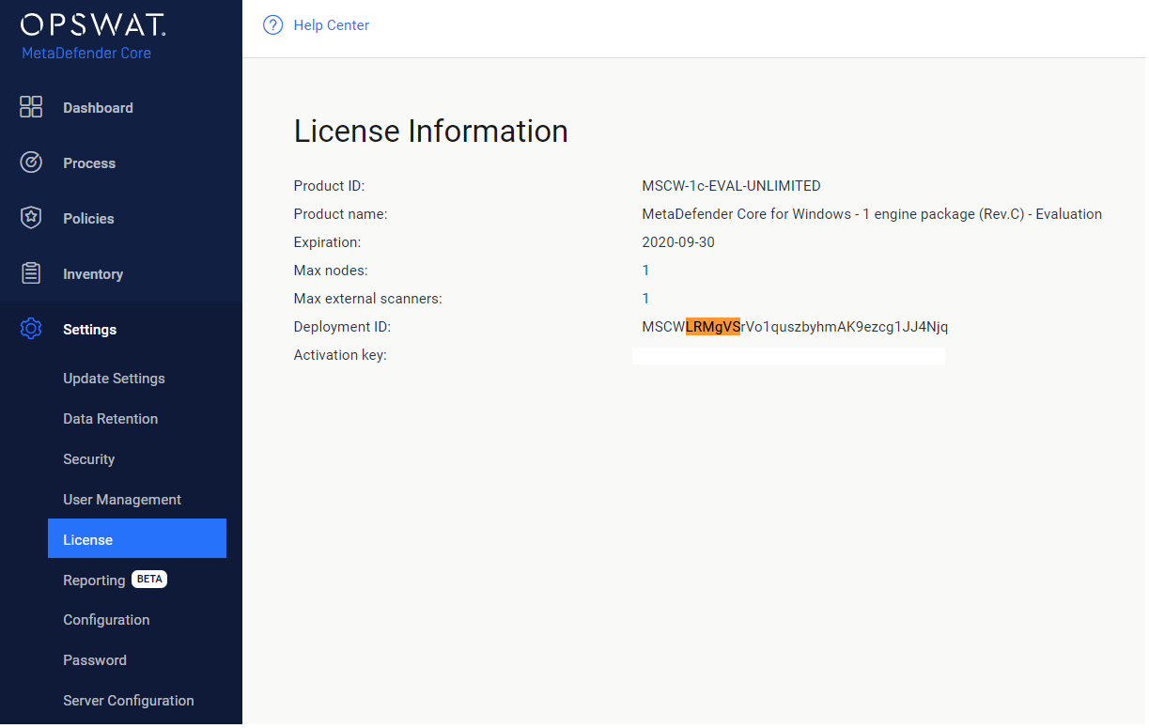Click the Expiration label
This screenshot has height=728, width=1149.
click(327, 242)
